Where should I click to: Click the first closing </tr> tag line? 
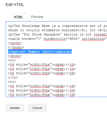click(13, 77)
